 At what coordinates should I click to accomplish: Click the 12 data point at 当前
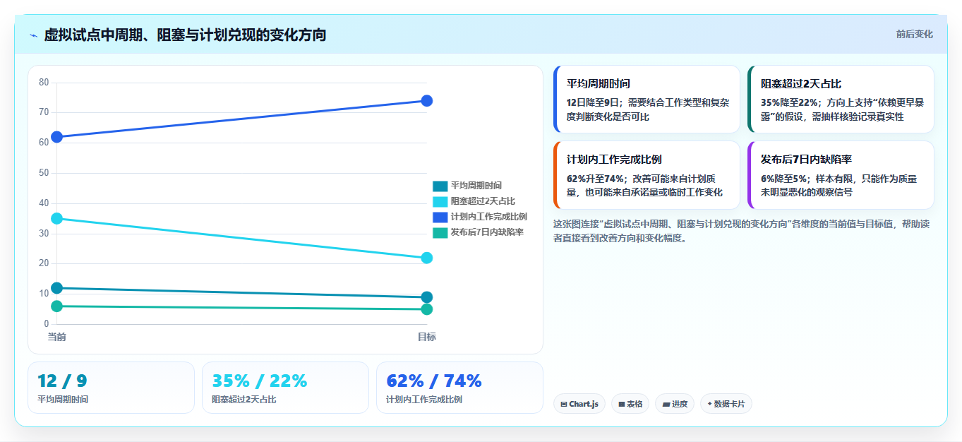[56, 288]
